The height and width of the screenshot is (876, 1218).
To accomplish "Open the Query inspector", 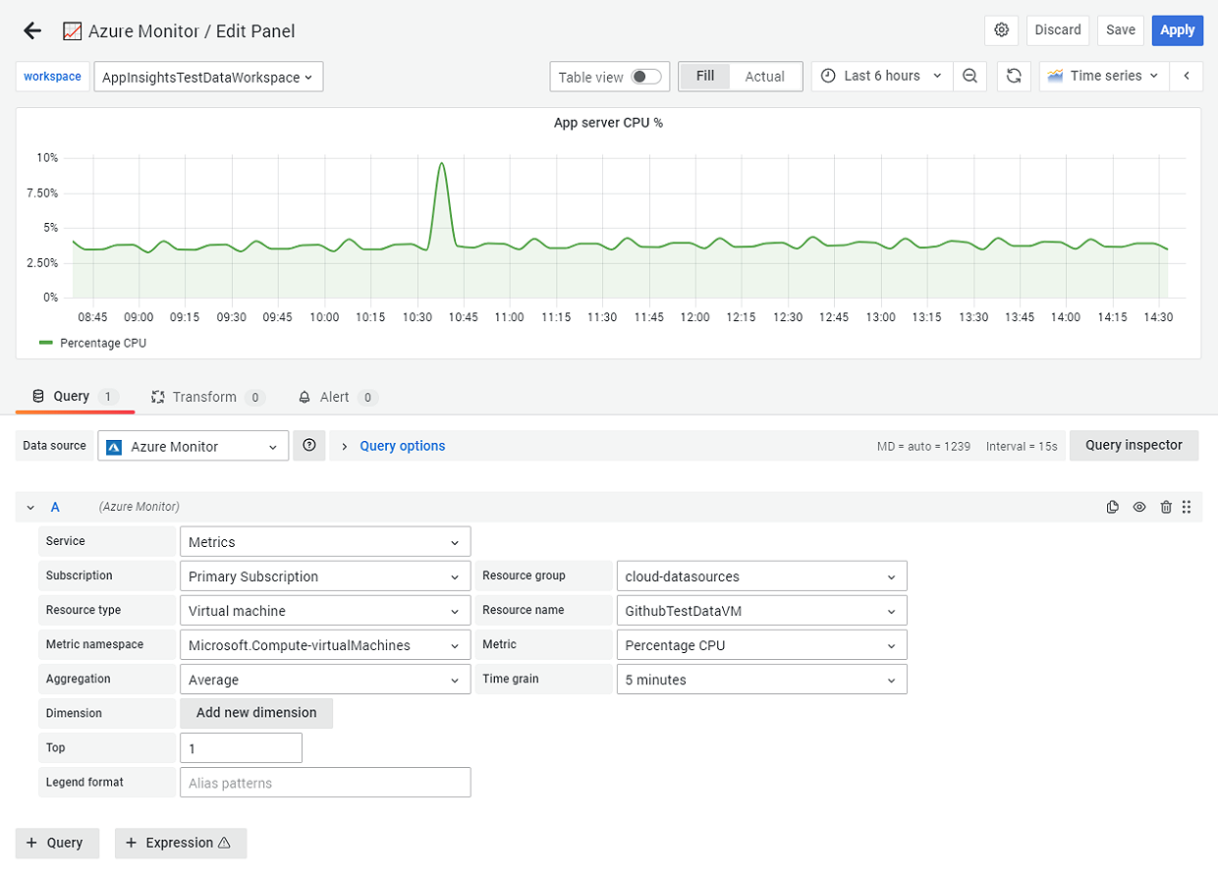I will [x=1134, y=445].
